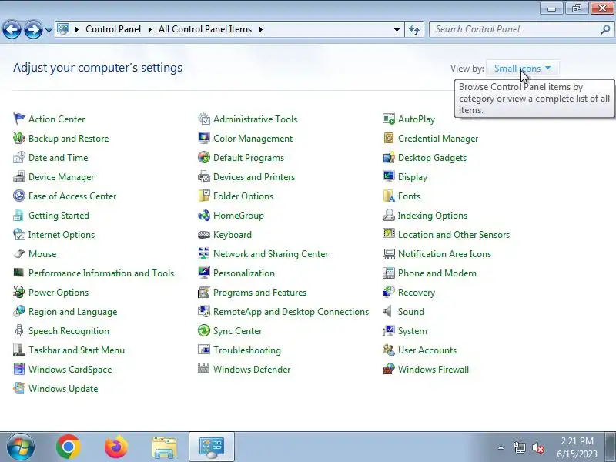616x462 pixels.
Task: Click the Device Manager icon
Action: (18, 176)
